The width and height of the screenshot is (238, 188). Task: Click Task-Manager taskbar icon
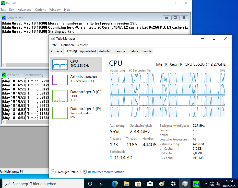tap(185, 184)
